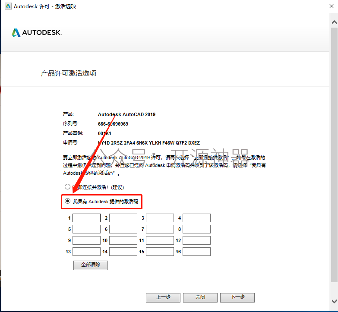Click product name Autodesk AutoCAD 2019
Screen dimensions: 338x312
126,114
